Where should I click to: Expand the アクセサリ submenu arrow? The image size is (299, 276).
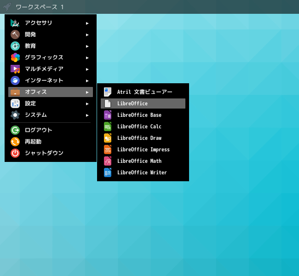click(87, 23)
